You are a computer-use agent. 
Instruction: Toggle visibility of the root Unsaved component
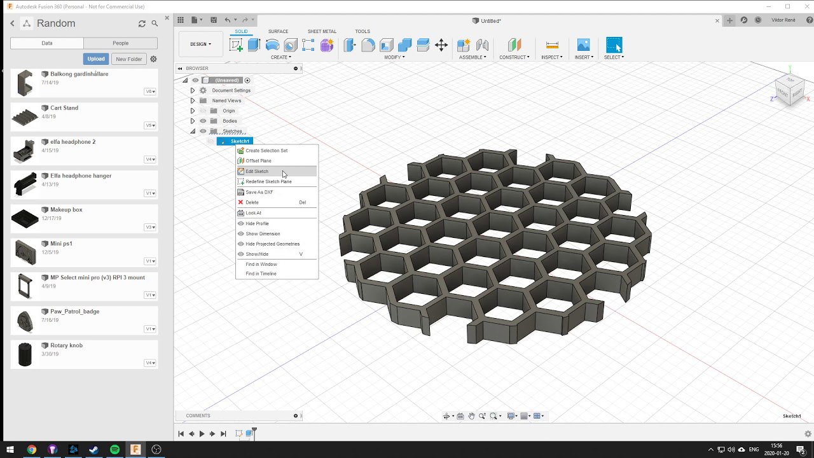pyautogui.click(x=195, y=80)
